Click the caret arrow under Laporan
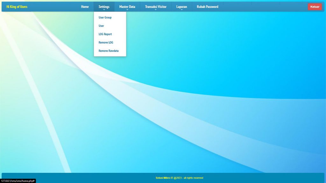326x183 pixels. point(181,10)
